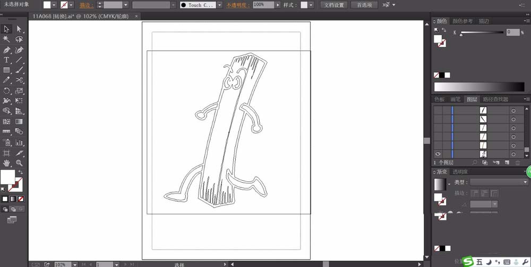
Task: Select the Type tool
Action: coord(6,60)
